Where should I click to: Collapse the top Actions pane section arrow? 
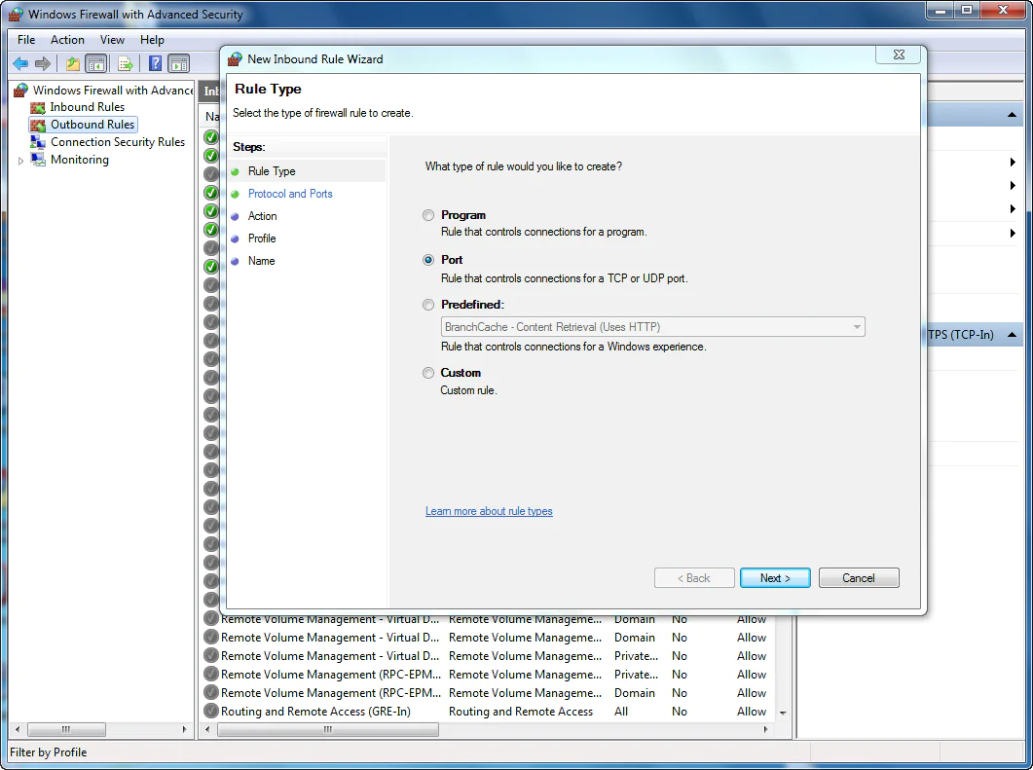1012,115
